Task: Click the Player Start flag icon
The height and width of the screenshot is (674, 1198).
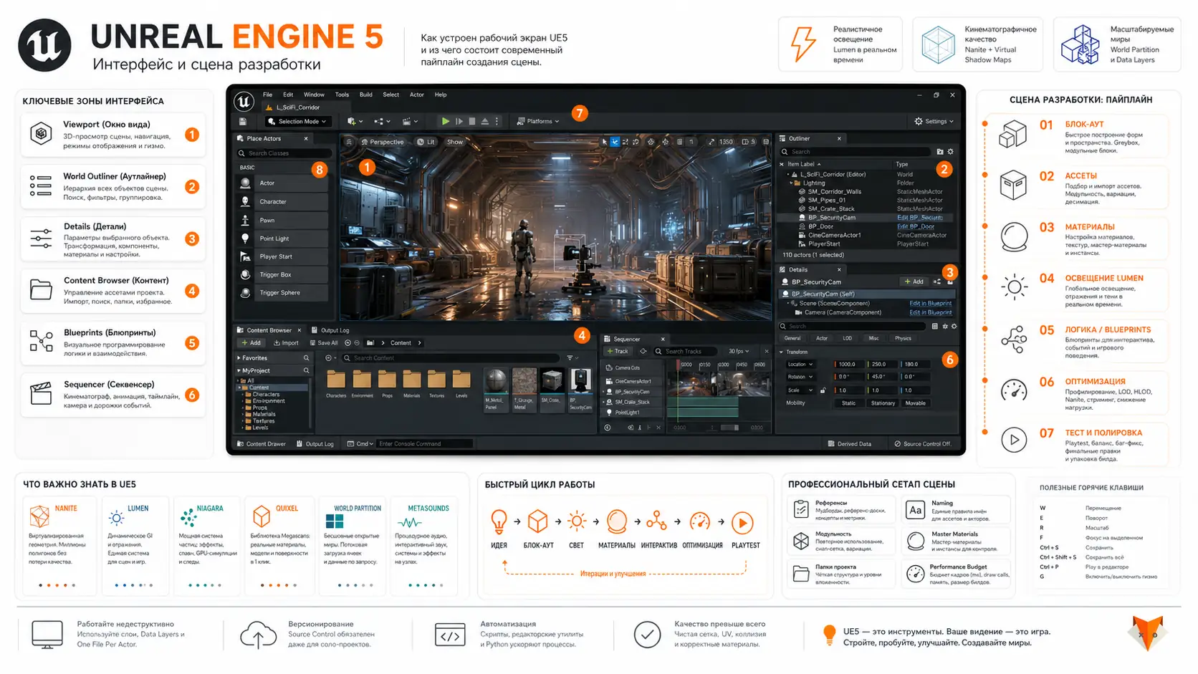Action: point(245,256)
